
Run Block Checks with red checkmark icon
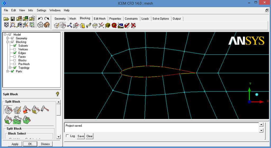(127, 26)
